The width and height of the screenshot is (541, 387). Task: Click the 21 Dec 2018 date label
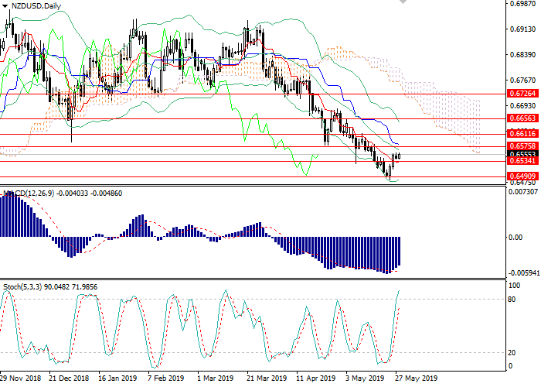coord(70,379)
